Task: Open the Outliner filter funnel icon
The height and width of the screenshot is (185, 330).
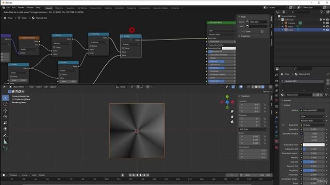Action: 321,12
